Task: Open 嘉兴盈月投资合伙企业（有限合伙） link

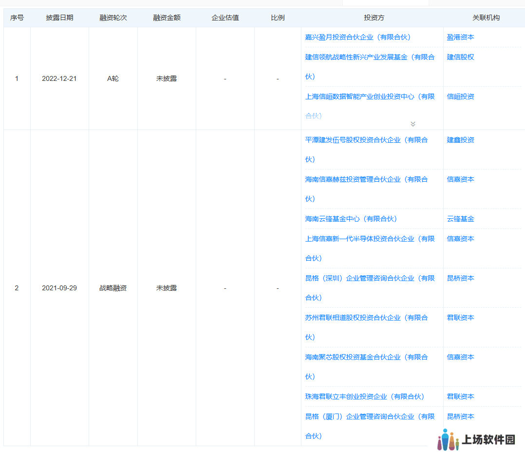Action: (357, 37)
